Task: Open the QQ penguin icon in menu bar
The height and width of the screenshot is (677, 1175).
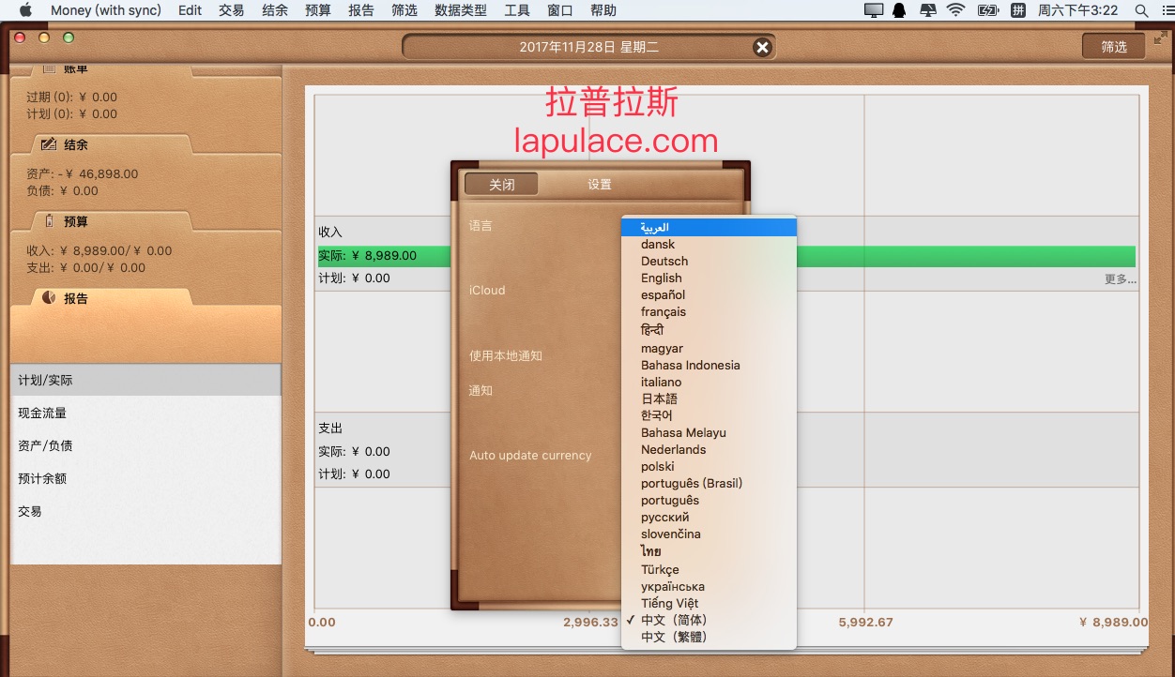Action: pyautogui.click(x=899, y=10)
